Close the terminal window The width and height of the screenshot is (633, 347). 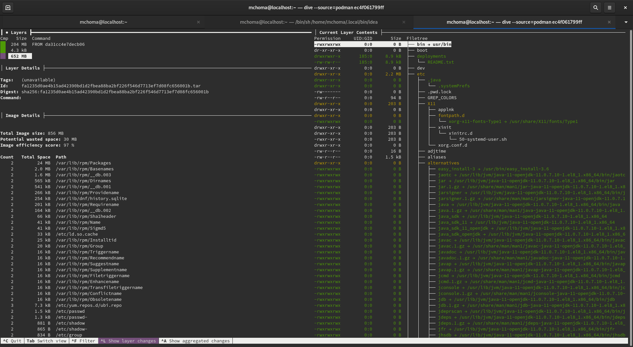[x=625, y=8]
